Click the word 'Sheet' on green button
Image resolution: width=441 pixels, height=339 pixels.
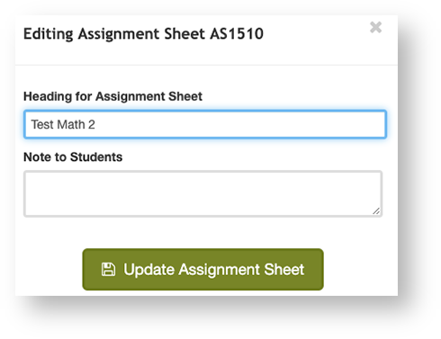284,269
